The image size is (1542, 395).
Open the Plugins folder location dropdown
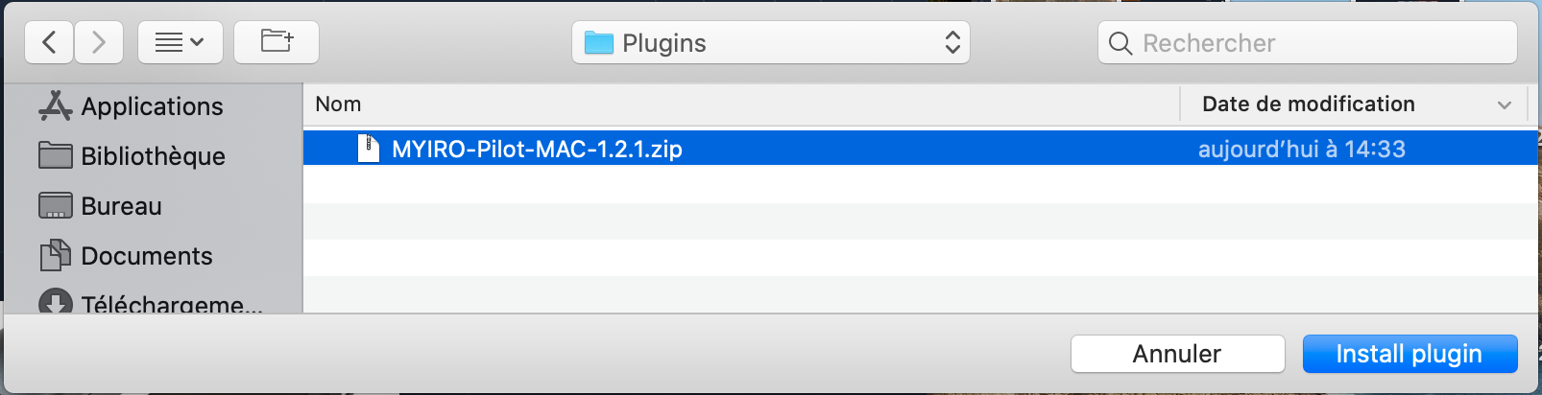[x=771, y=43]
